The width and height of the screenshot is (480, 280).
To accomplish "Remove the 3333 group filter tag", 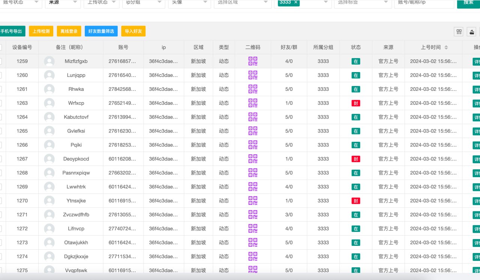I will 295,2.
